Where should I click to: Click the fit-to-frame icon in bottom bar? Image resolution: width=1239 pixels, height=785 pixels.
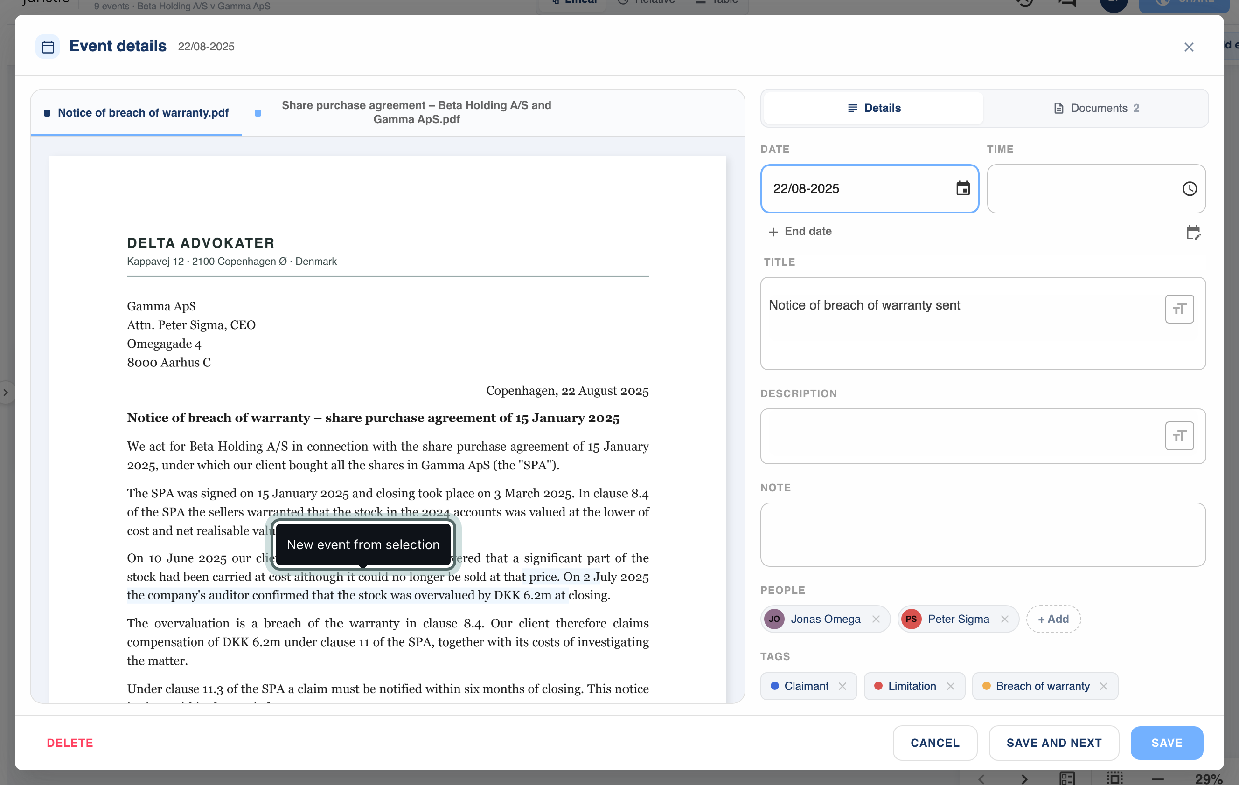1114,778
